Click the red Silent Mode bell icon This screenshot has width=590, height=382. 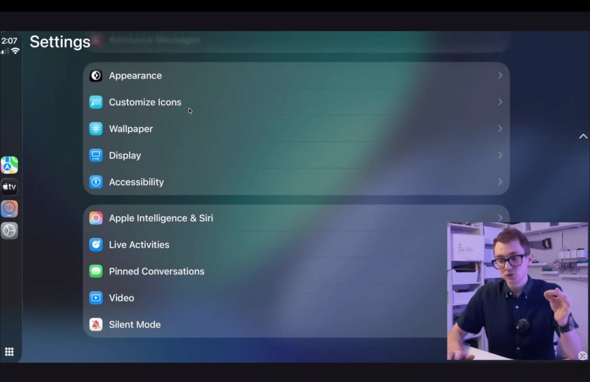point(96,324)
